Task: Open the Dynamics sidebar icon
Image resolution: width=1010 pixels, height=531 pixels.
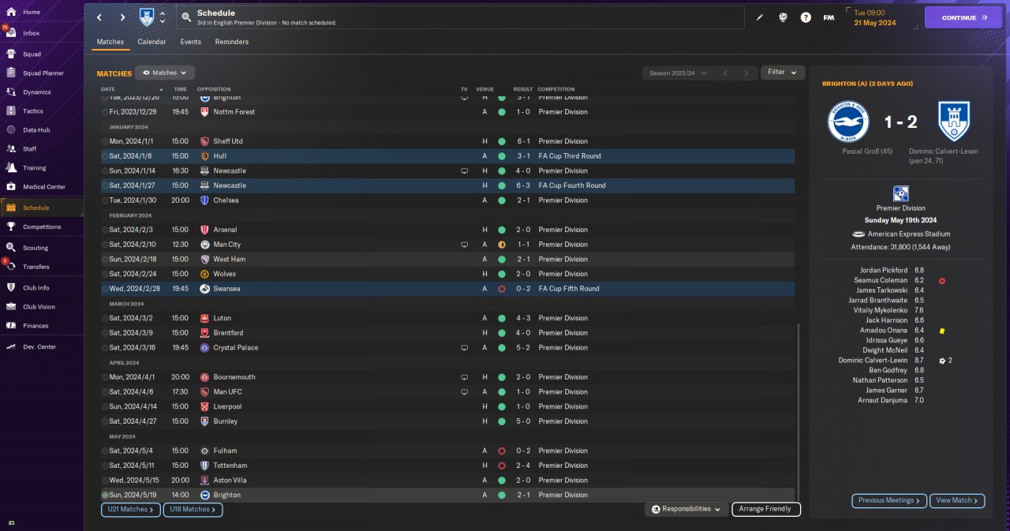Action: click(11, 92)
